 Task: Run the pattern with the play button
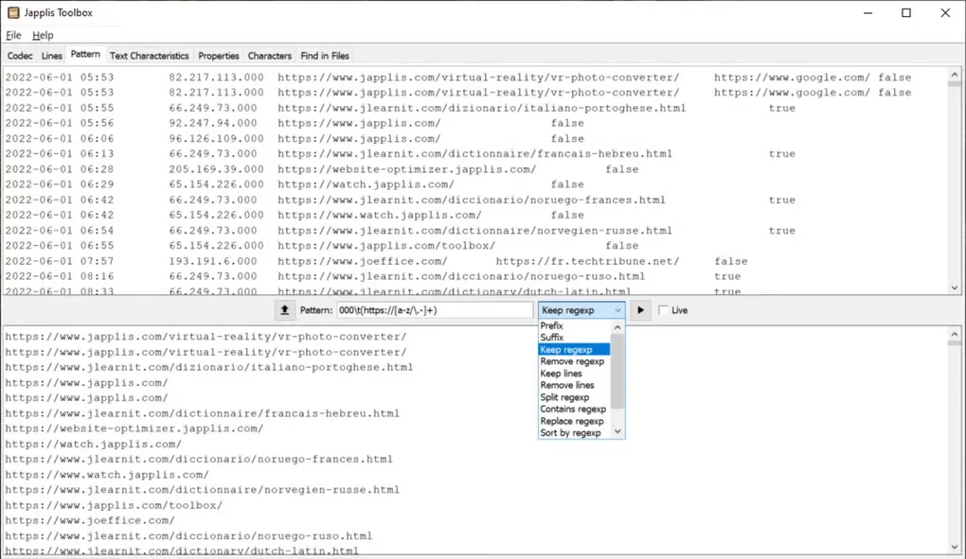click(640, 310)
